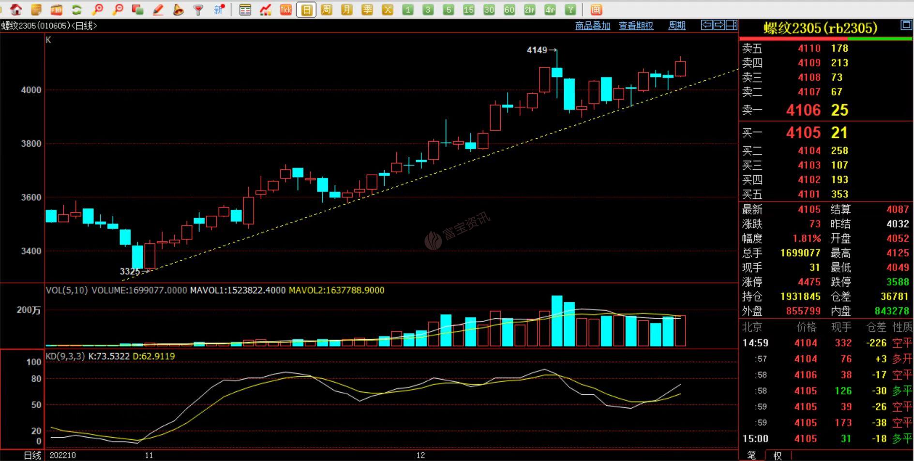Select the red pencil drawing tool
The image size is (914, 461).
click(x=158, y=9)
